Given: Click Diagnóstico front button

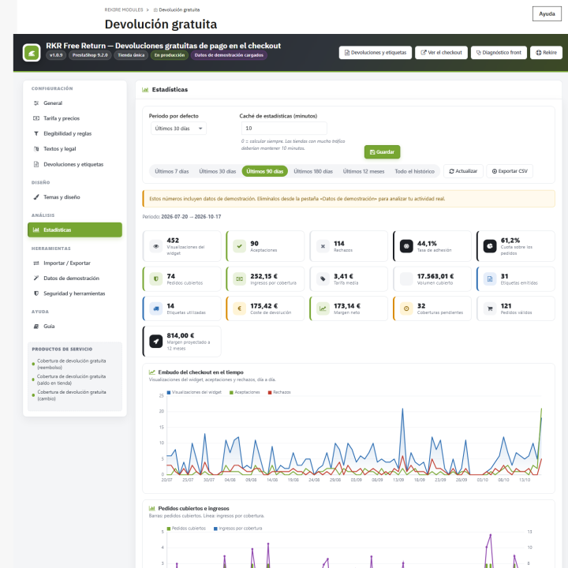Looking at the screenshot, I should pos(499,53).
